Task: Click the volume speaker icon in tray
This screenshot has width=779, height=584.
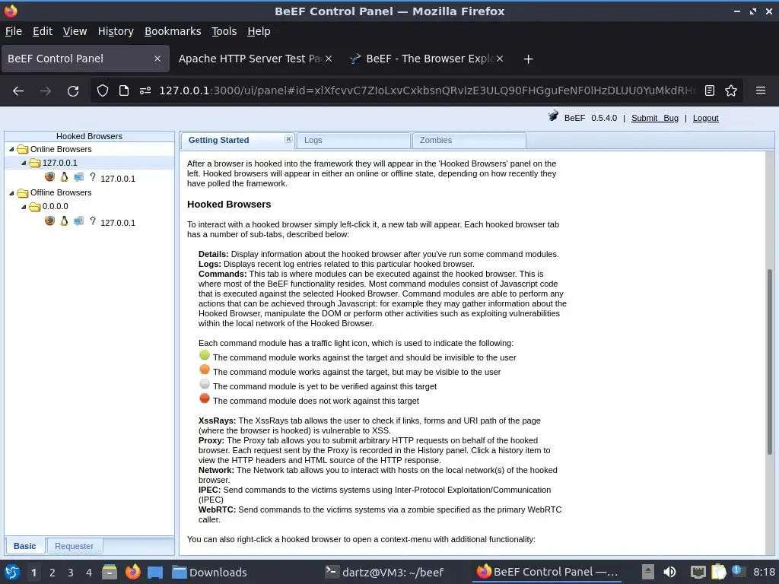Action: pos(669,572)
